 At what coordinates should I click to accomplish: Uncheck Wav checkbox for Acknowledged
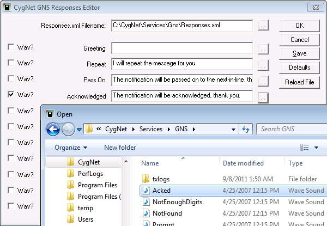pyautogui.click(x=11, y=94)
